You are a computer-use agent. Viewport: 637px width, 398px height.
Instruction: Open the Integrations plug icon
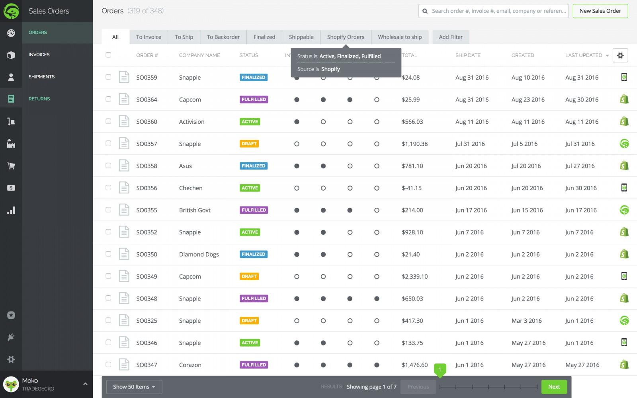[x=11, y=337]
